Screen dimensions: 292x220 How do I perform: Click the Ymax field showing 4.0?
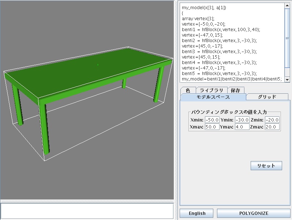pos(242,127)
